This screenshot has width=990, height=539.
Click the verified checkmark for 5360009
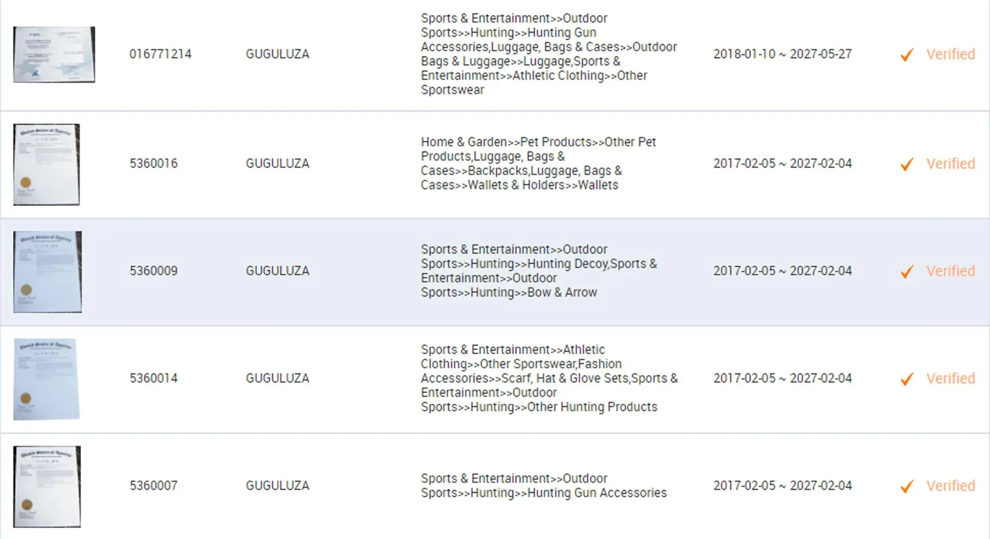pos(907,271)
